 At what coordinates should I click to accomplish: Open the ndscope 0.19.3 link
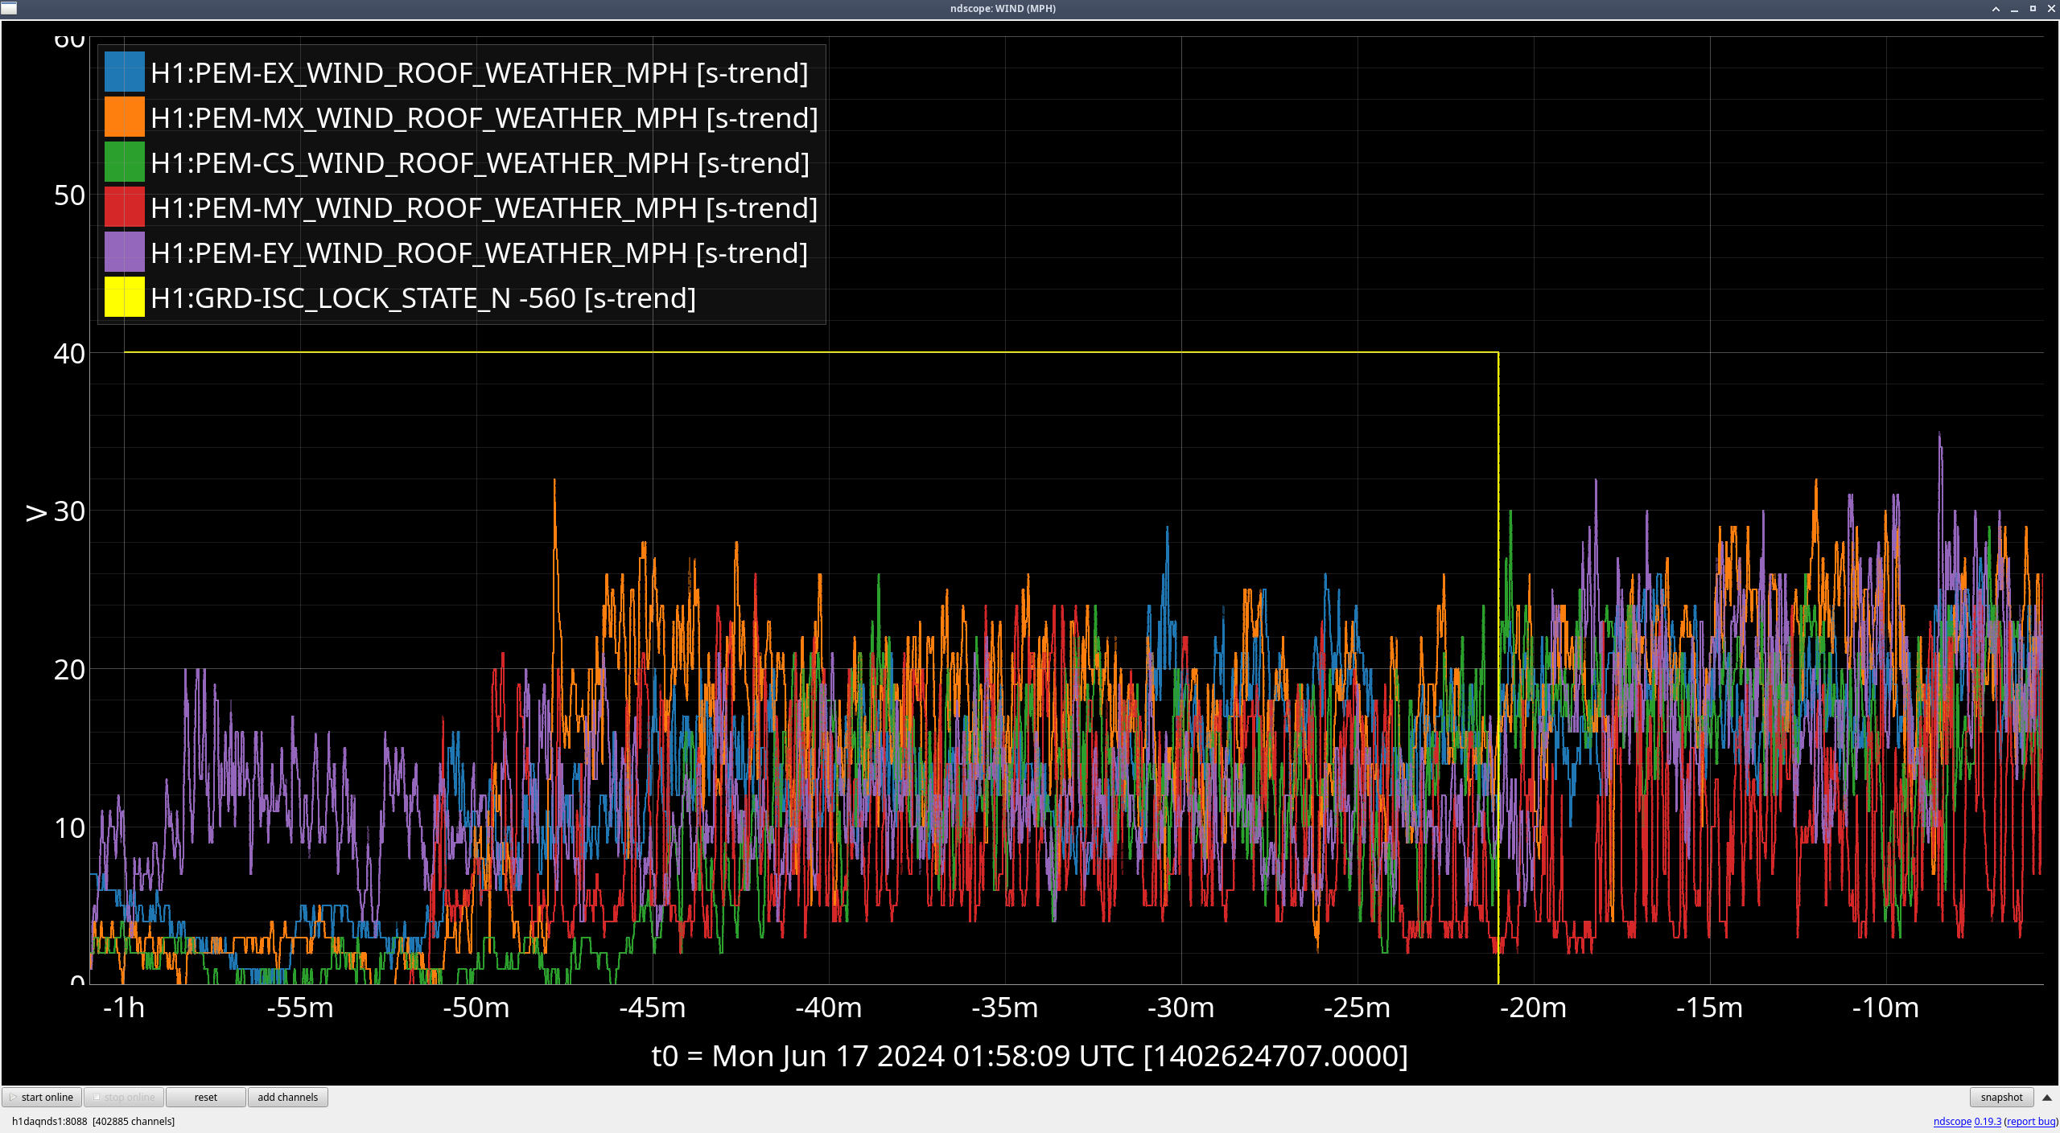1967,1121
